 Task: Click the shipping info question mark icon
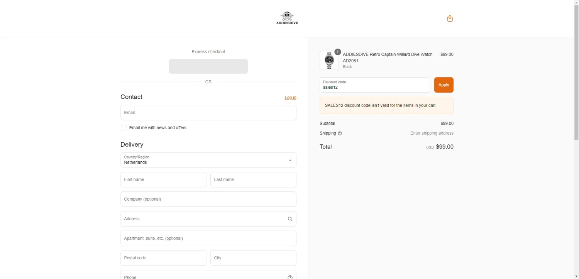(340, 134)
